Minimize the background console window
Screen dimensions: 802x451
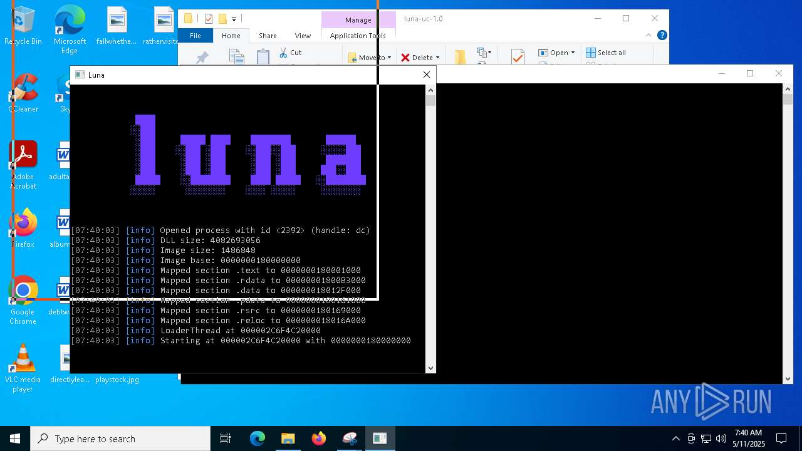[722, 73]
